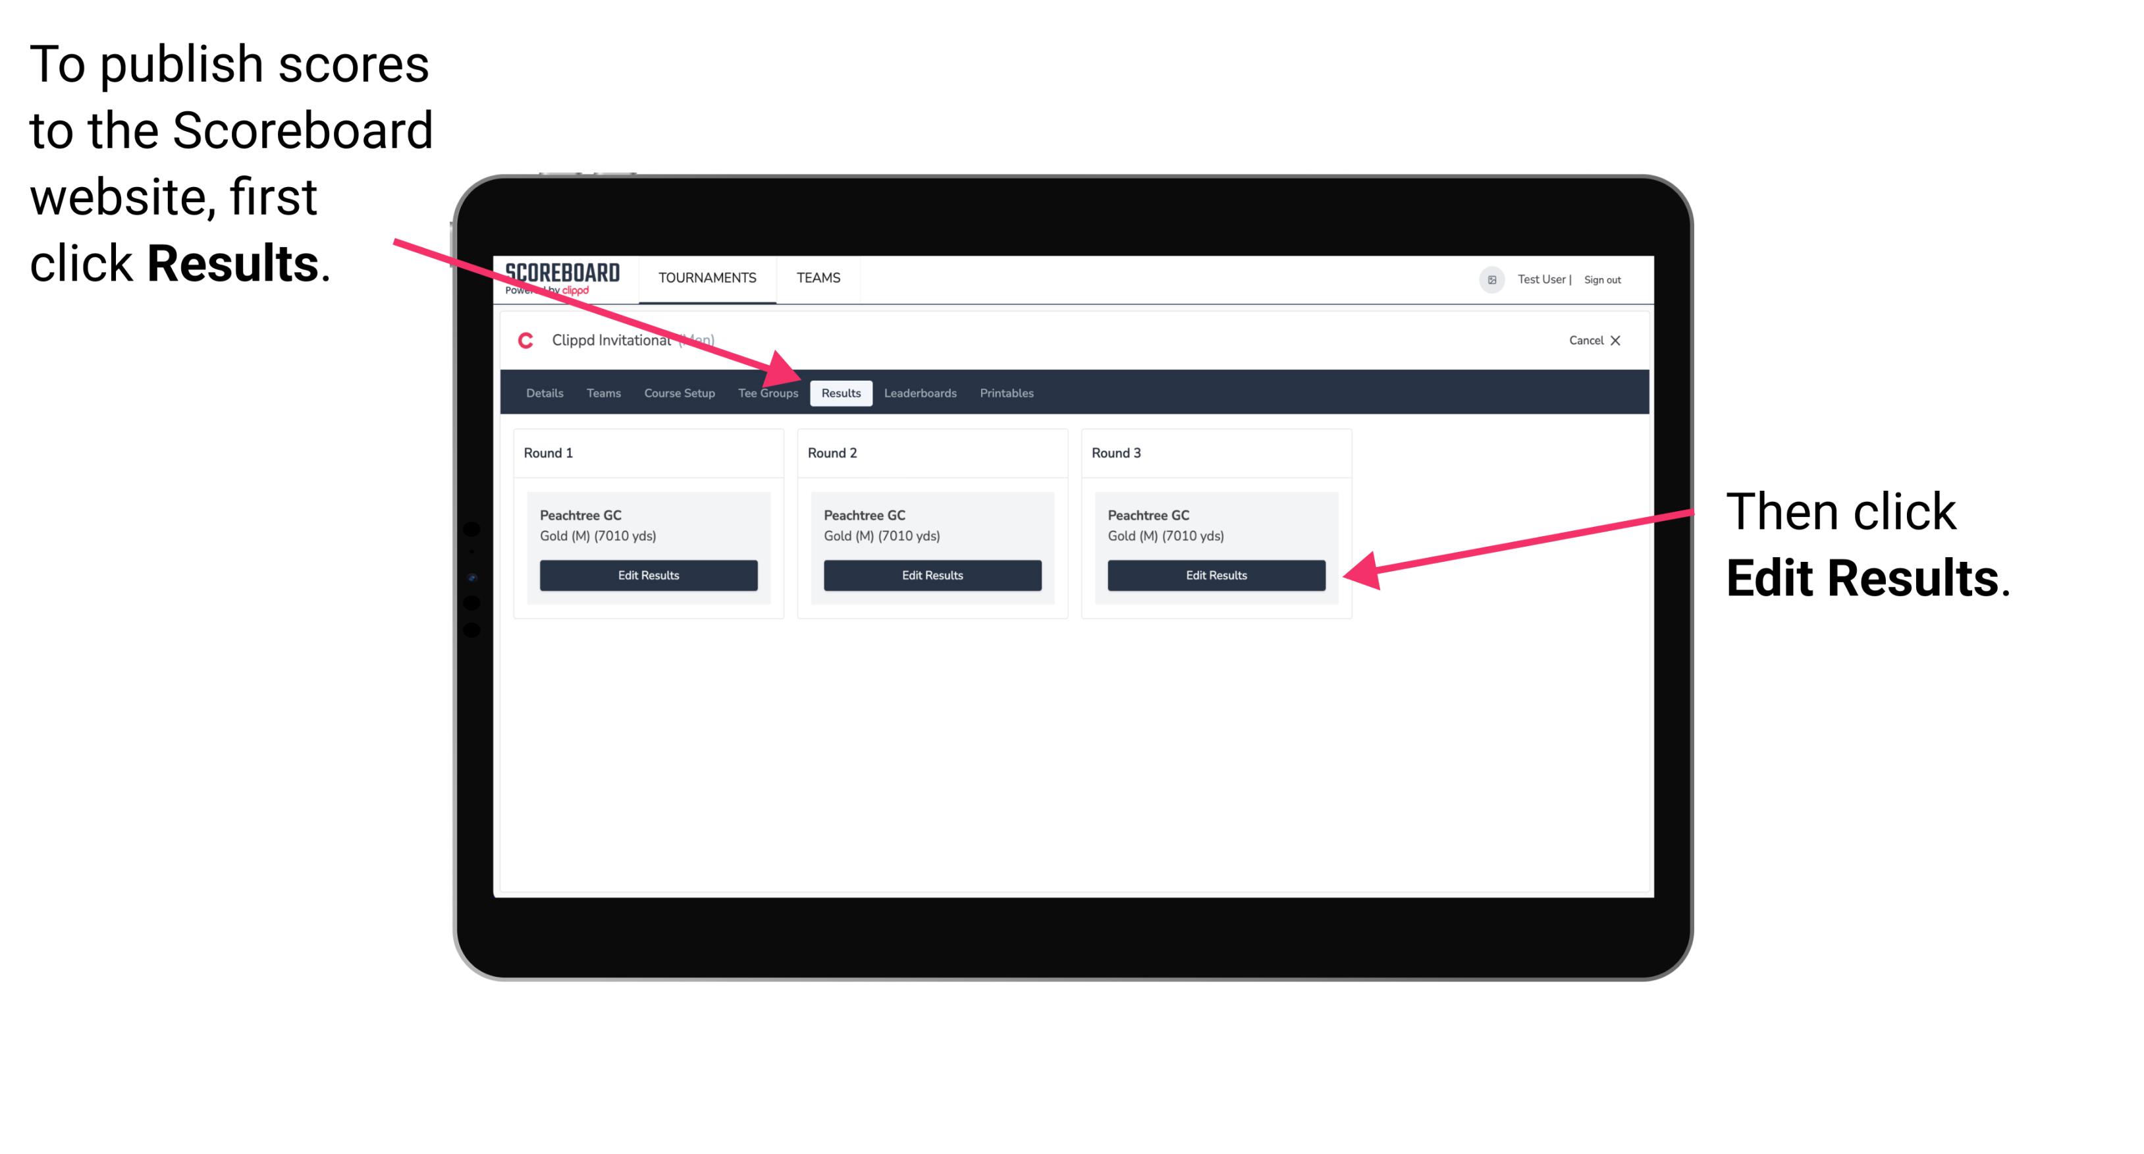Expand the Course Setup tab

[679, 393]
